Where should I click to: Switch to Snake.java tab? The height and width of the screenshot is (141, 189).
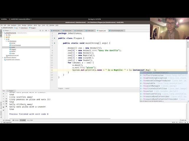tap(90, 31)
